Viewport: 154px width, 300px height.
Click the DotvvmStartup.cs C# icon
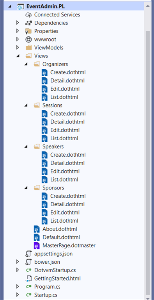click(29, 270)
